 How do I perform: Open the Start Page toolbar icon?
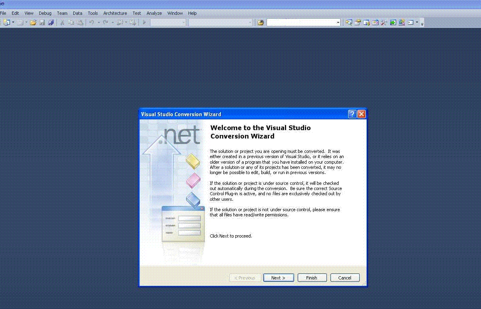393,22
